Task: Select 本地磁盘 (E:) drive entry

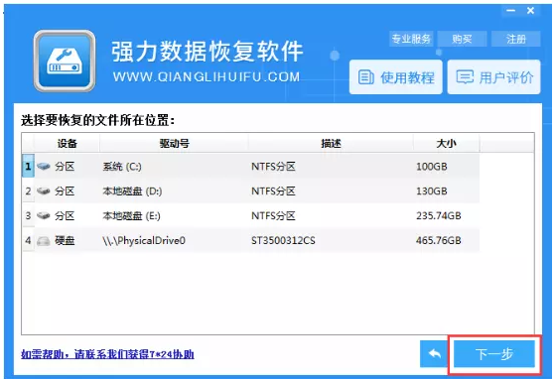Action: tap(131, 216)
